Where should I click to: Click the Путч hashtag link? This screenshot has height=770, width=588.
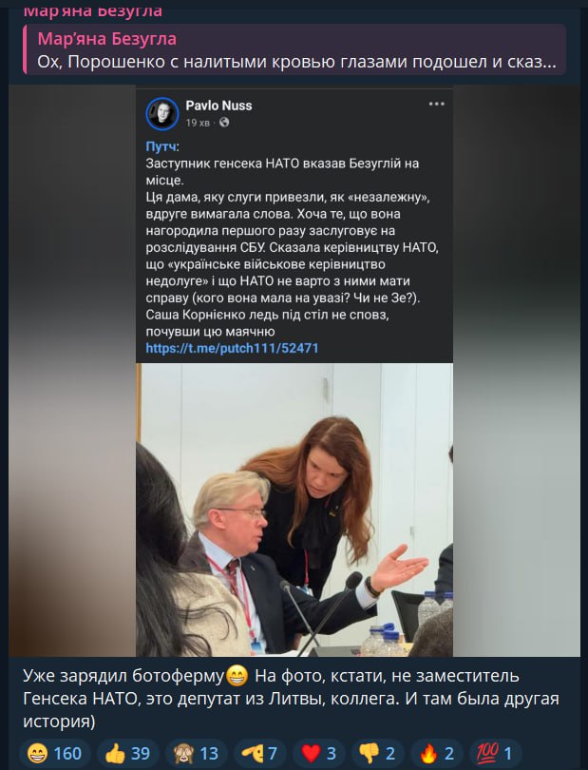coord(162,146)
